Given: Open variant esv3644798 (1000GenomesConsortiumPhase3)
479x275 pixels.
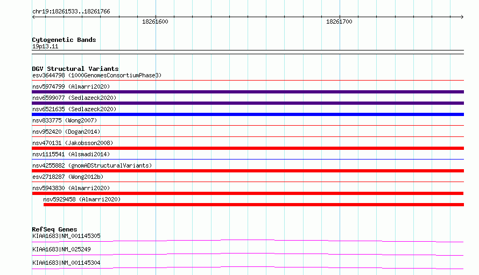Looking at the screenshot, I should pyautogui.click(x=97, y=75).
